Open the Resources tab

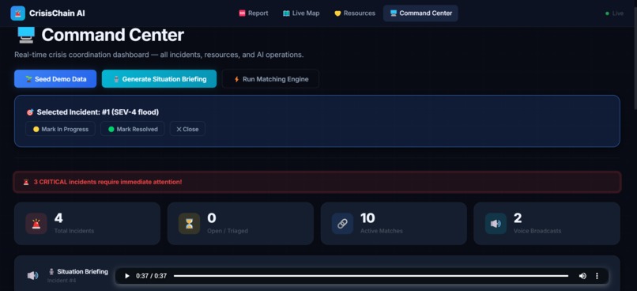[x=355, y=13]
